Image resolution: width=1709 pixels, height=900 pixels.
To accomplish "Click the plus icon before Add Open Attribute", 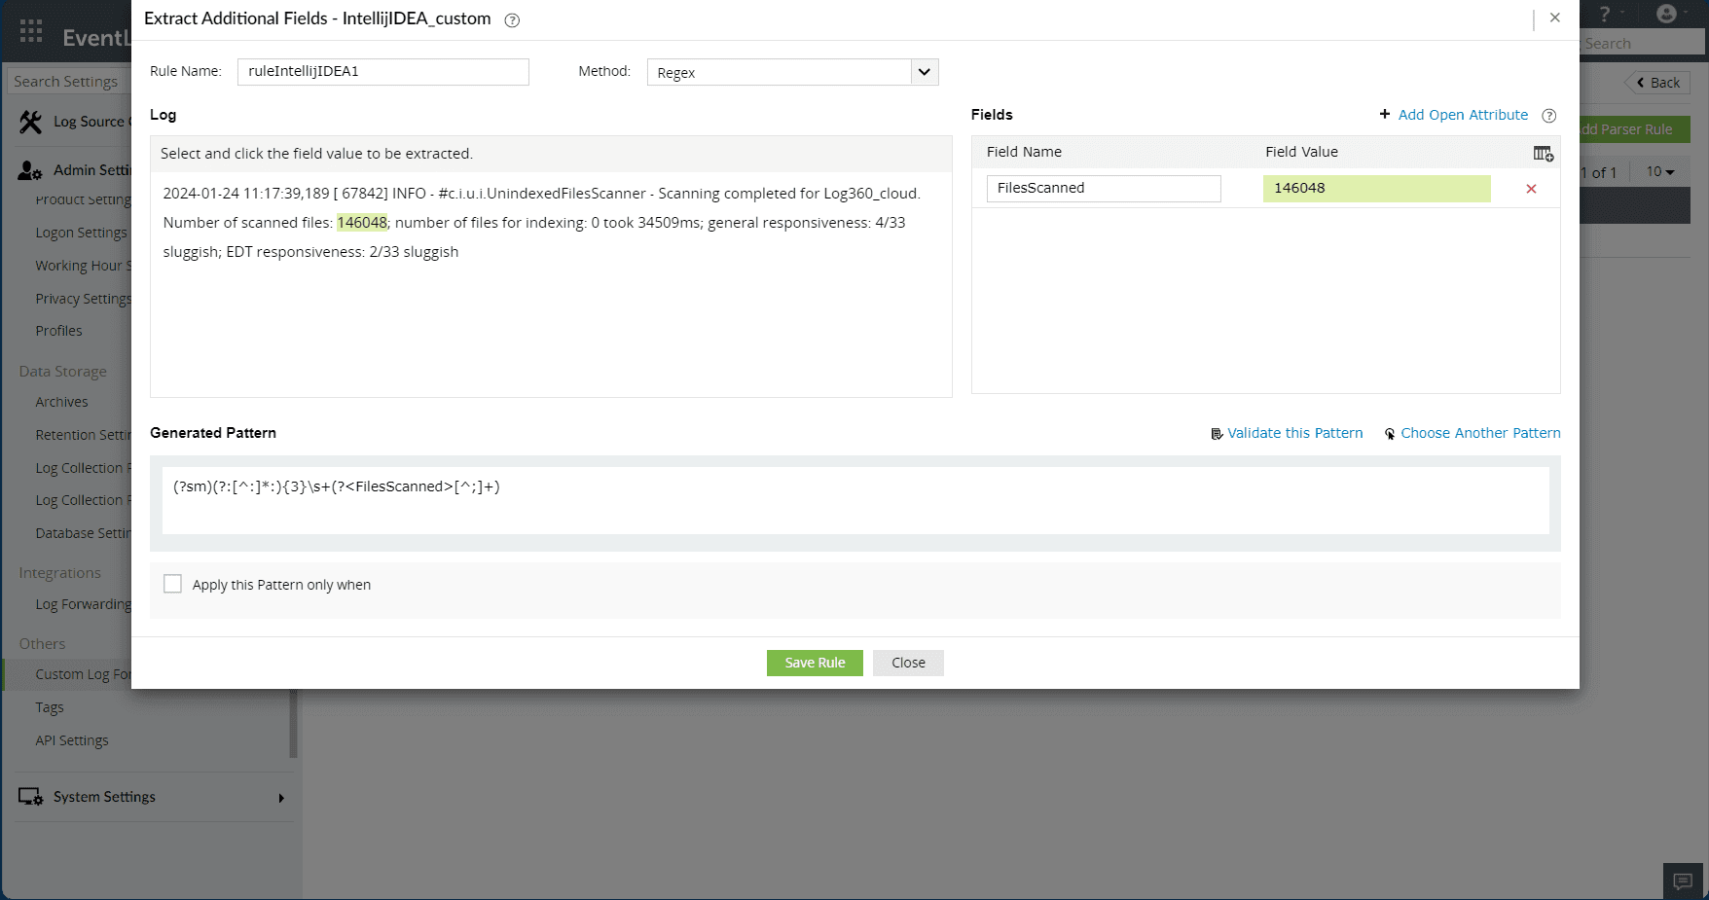I will coord(1385,114).
